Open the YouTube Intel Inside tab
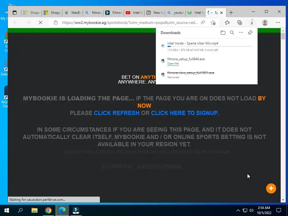Image resolution: width=288 pixels, height=216 pixels. tap(134, 12)
